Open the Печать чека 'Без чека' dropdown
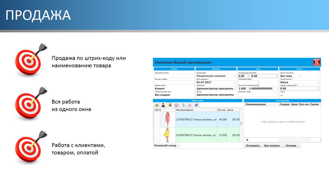Screen dimensions: 329x185 [300, 76]
